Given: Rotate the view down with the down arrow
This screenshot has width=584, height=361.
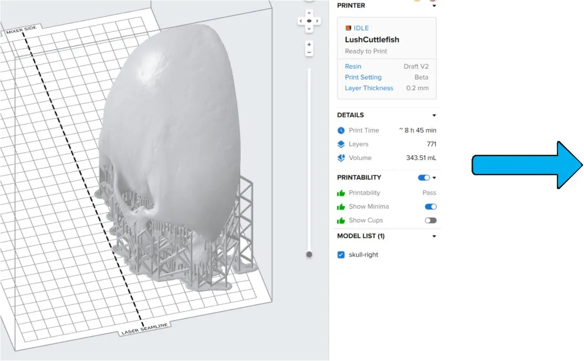Looking at the screenshot, I should [x=309, y=29].
